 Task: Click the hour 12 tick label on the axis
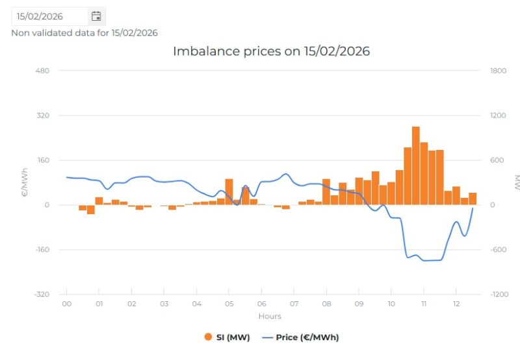[456, 304]
